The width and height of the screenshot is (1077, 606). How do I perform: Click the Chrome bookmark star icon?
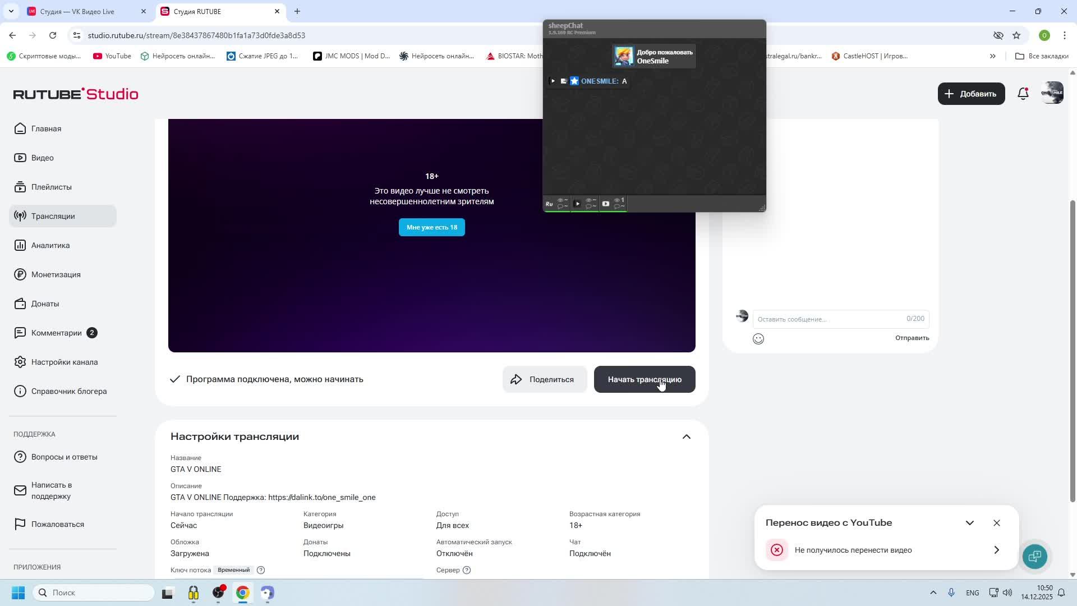pyautogui.click(x=1016, y=35)
